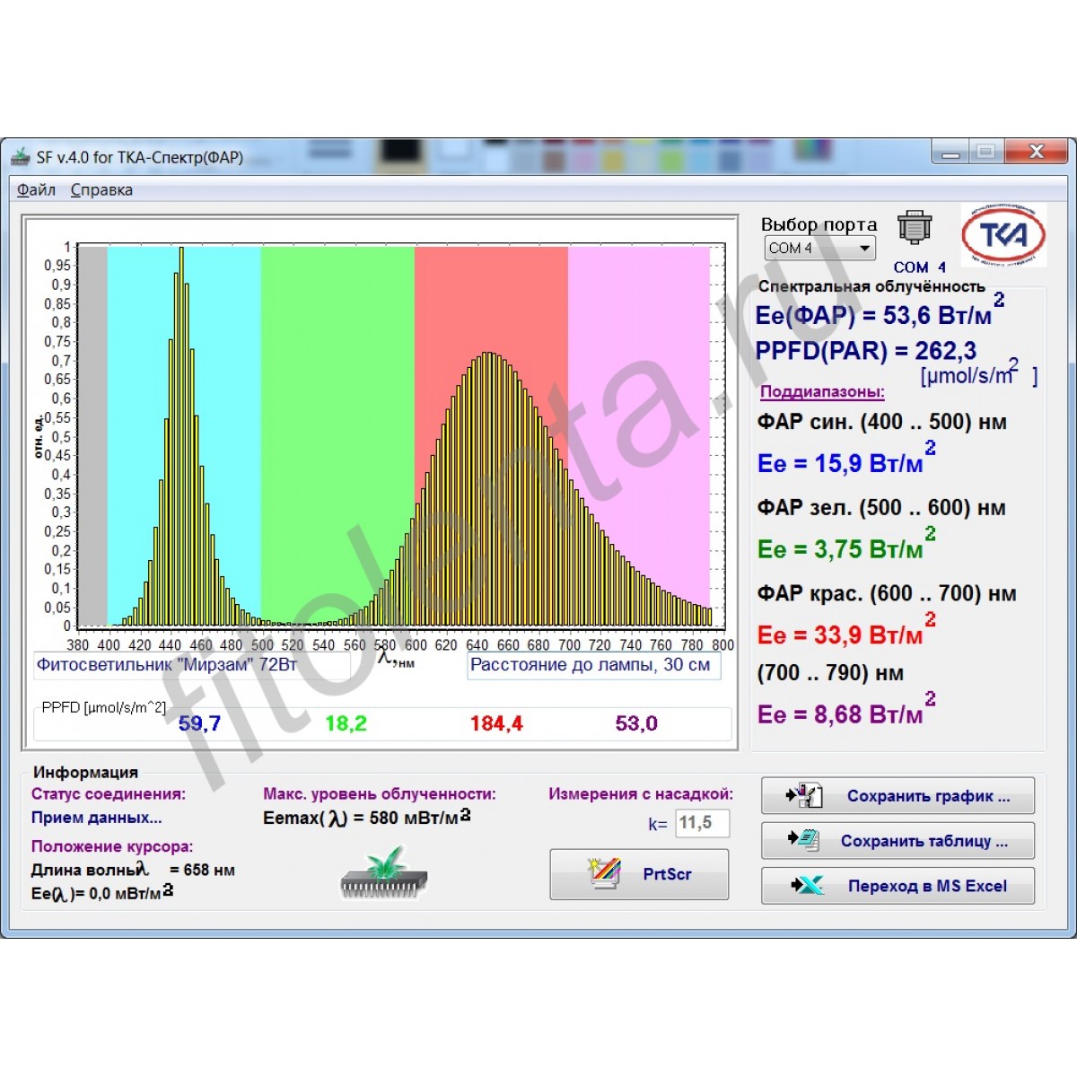
Task: Click the PrtScr colorful screenshot icon
Action: pos(604,873)
